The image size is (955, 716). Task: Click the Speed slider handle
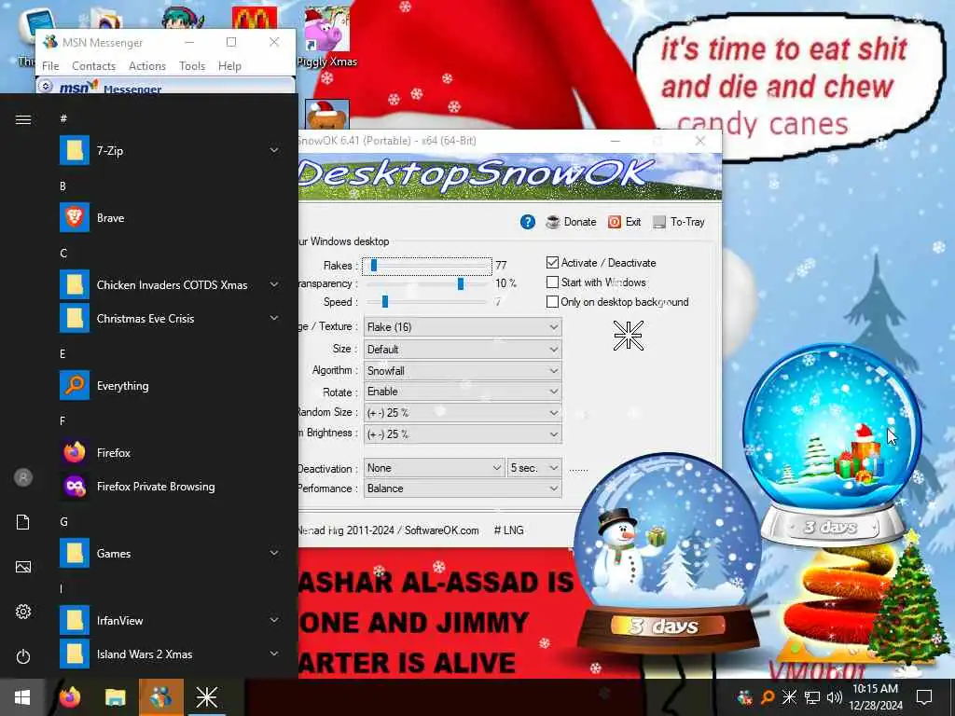point(385,301)
